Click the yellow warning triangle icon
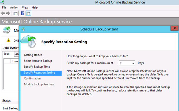 click(8, 40)
